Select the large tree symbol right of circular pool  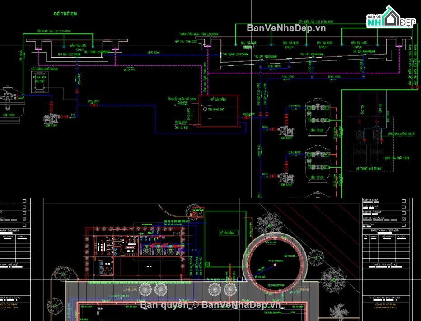(x=333, y=280)
